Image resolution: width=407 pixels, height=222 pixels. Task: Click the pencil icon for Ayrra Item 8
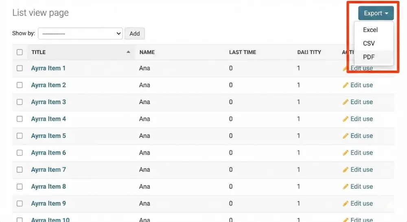pos(346,187)
